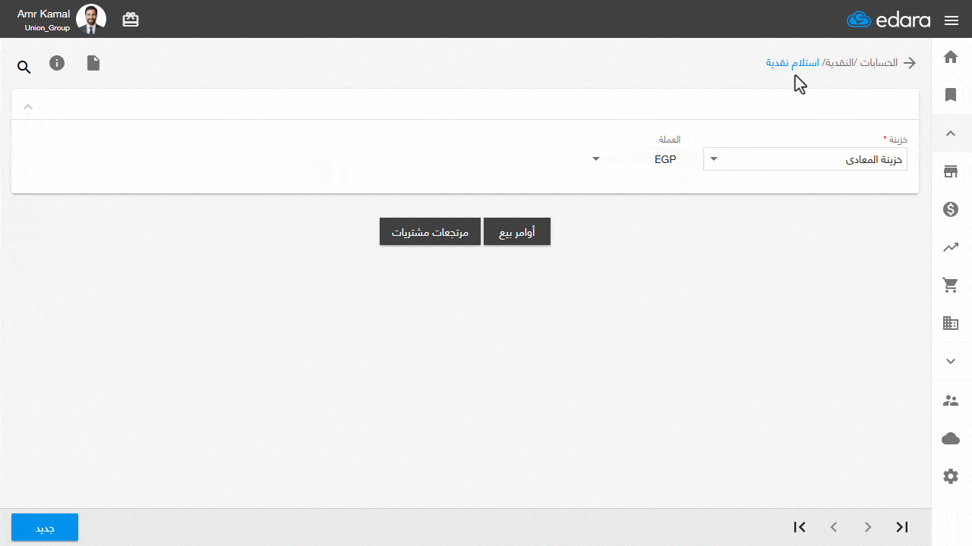
Task: Click the Union_Group label under the user name
Action: coord(47,28)
